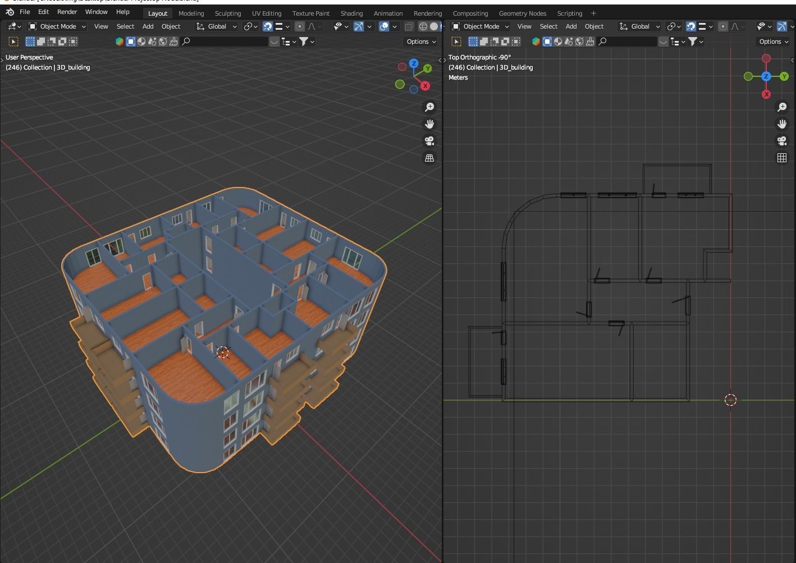Screen dimensions: 796x563
Task: Click the orthographic grid icon in right viewport
Action: pyautogui.click(x=782, y=158)
